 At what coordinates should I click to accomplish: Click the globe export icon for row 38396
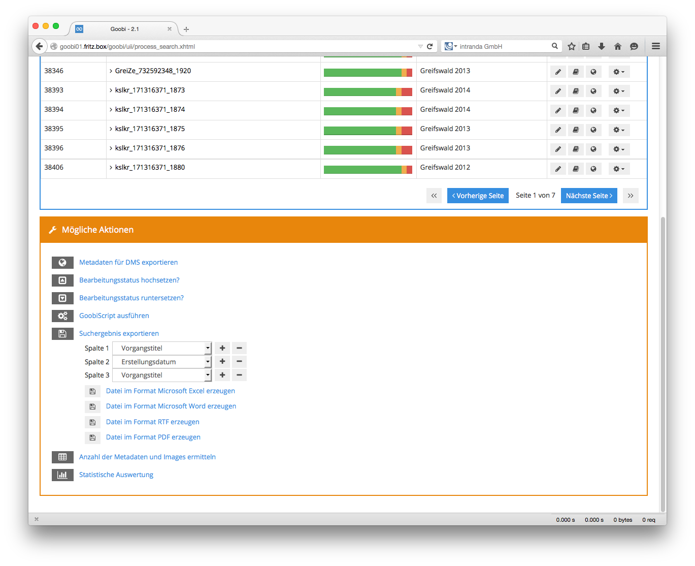tap(593, 149)
